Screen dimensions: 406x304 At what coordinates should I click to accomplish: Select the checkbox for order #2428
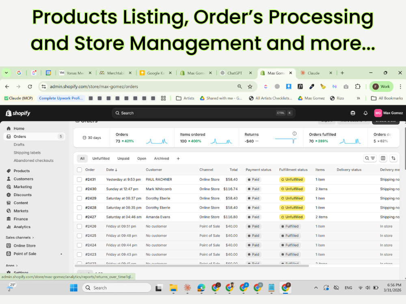point(79,208)
